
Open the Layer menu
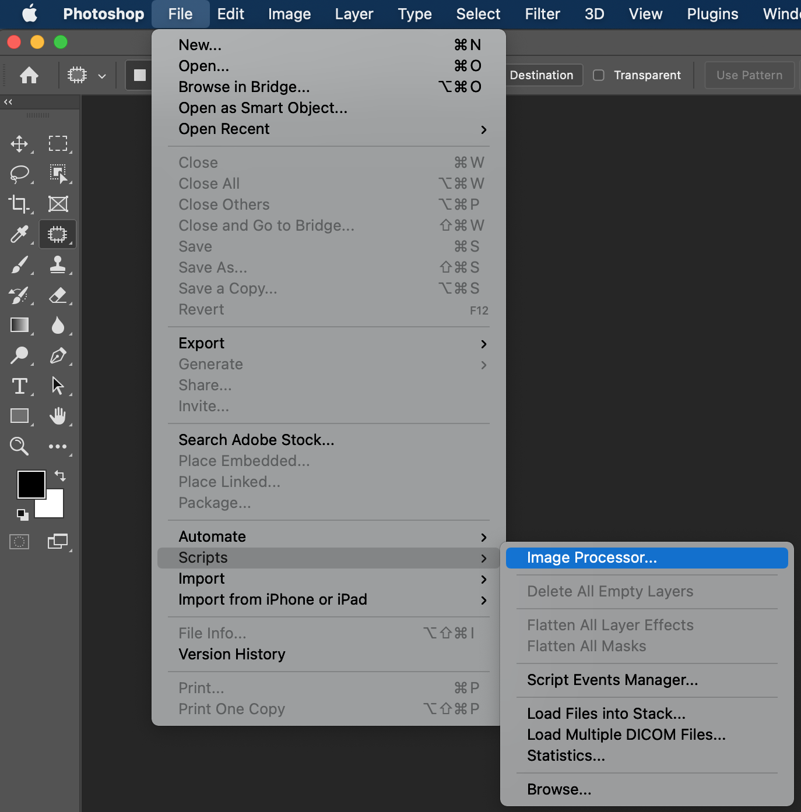(x=354, y=14)
